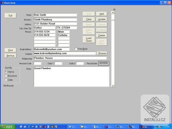172x129 pixels.
Task: Click Address field with 2121 Bolder Road
Action: pyautogui.click(x=55, y=24)
